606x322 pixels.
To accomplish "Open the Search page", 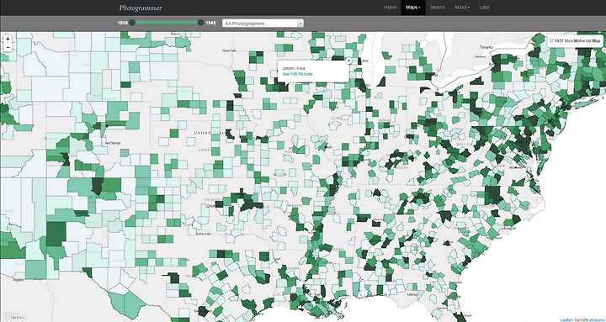I will tap(438, 8).
